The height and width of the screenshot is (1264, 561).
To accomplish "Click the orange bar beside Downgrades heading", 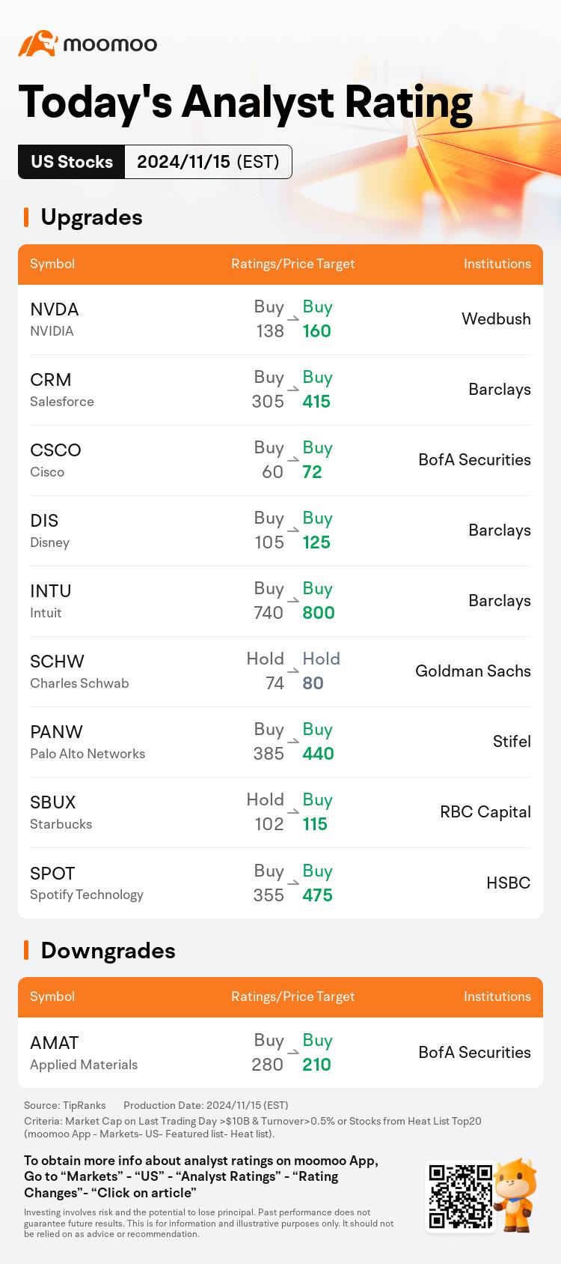I will (26, 950).
